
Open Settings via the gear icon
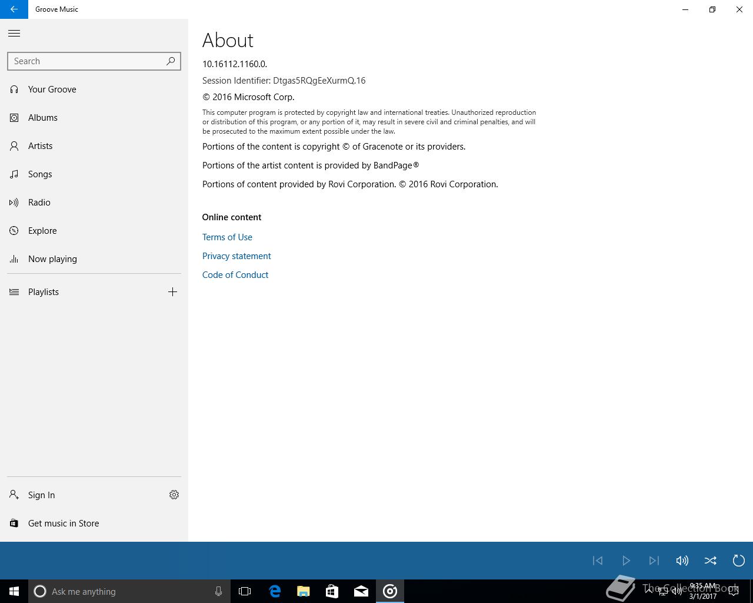coord(174,495)
